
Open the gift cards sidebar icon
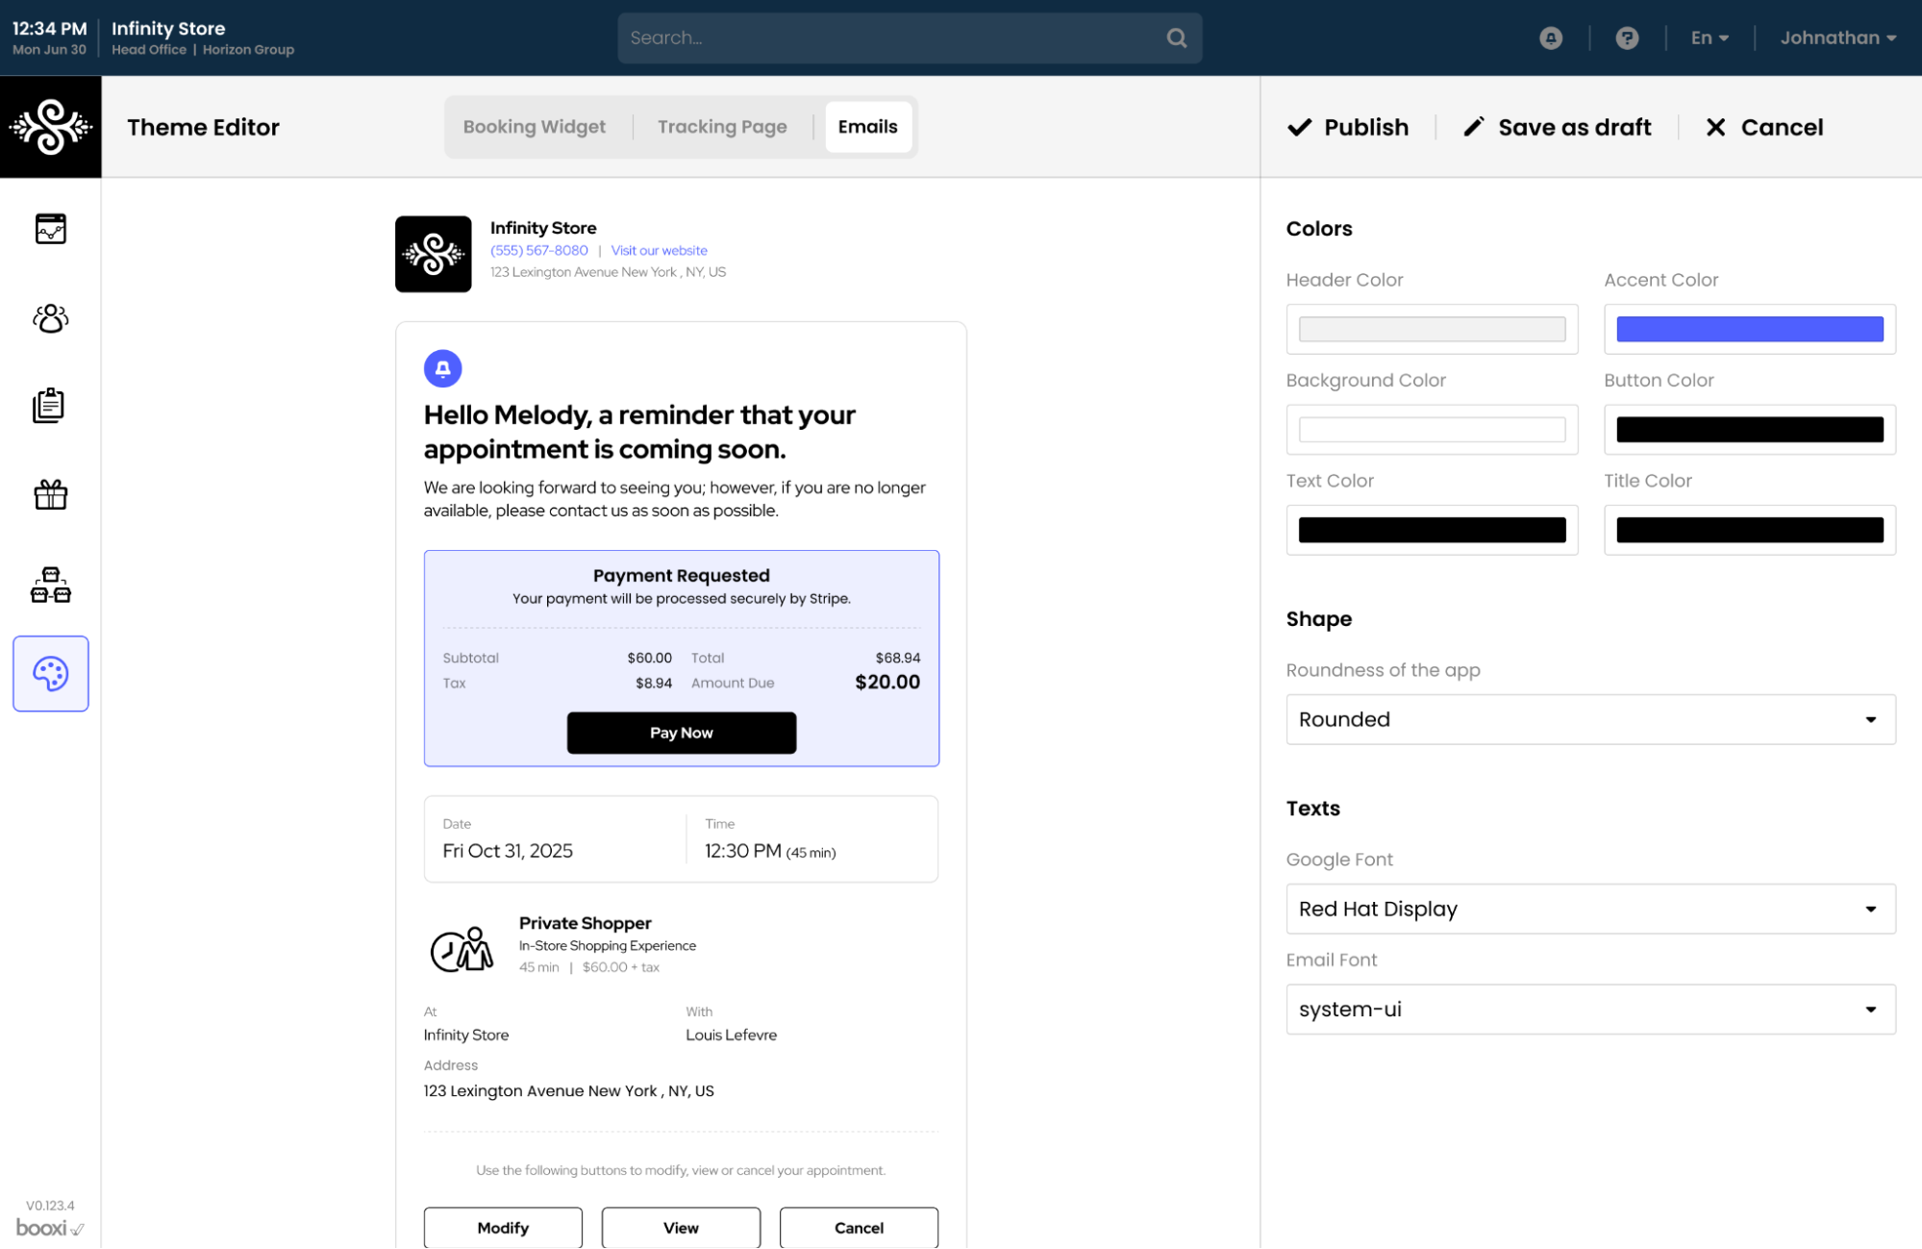click(x=50, y=494)
